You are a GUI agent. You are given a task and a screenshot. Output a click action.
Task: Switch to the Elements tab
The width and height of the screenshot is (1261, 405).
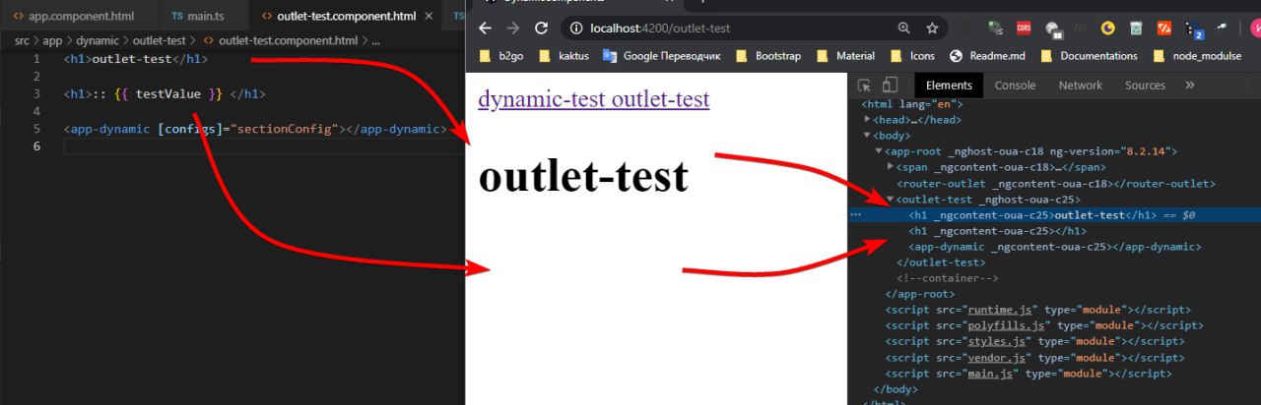point(949,86)
